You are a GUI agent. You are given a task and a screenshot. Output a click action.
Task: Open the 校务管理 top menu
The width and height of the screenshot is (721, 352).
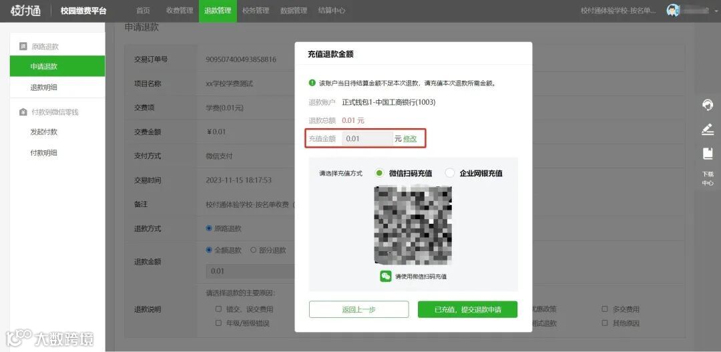[256, 11]
